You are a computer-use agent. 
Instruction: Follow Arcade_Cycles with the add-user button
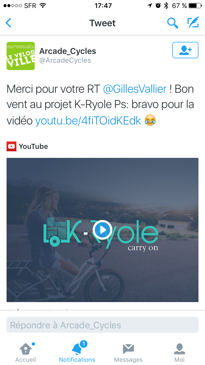[185, 50]
